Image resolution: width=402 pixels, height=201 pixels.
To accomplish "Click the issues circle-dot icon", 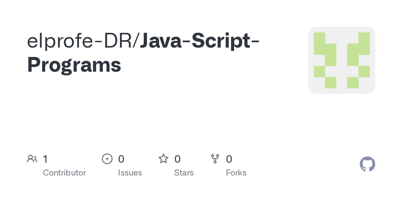I will (x=107, y=159).
